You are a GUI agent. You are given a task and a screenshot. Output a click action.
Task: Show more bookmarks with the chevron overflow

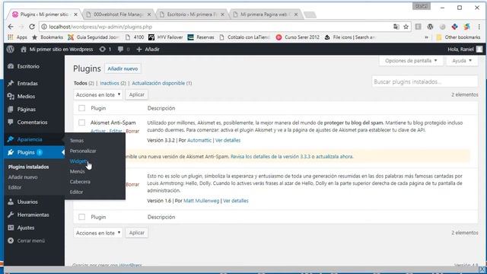[426, 37]
